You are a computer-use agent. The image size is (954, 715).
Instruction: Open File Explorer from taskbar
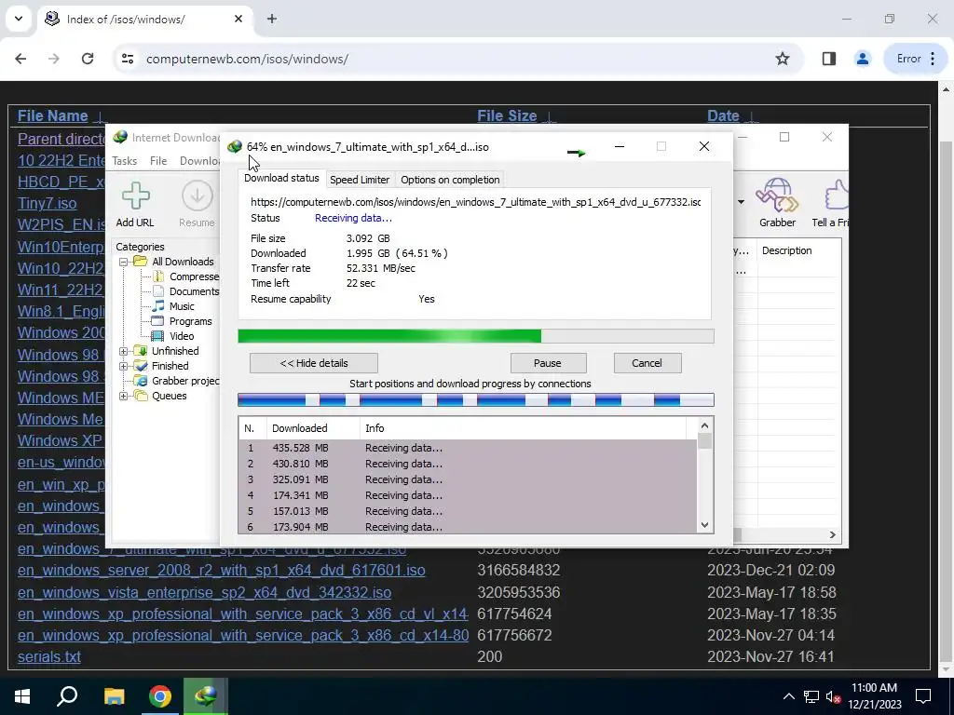tap(114, 696)
